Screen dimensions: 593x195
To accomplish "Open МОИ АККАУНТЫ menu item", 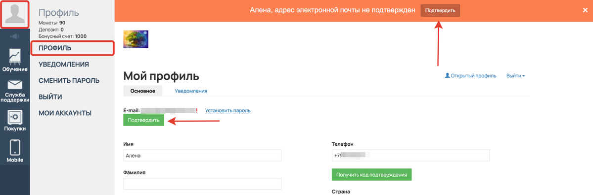I will (65, 113).
